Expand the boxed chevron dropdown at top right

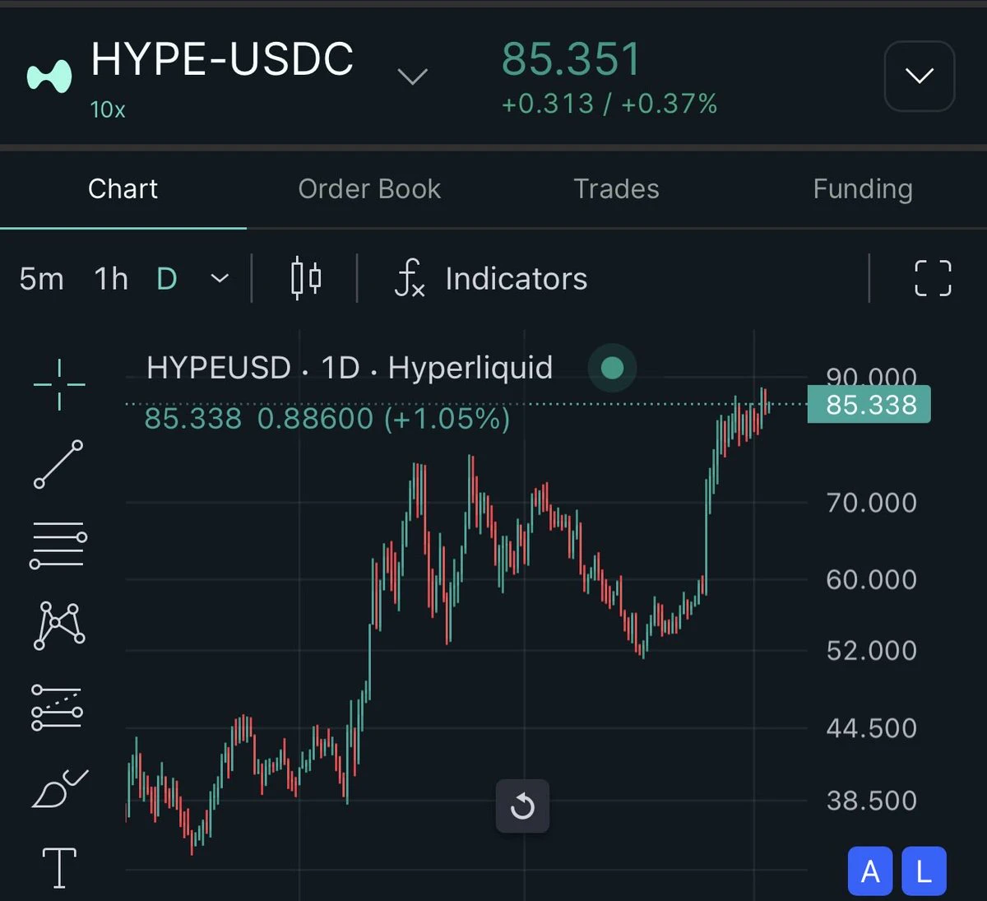click(x=920, y=76)
